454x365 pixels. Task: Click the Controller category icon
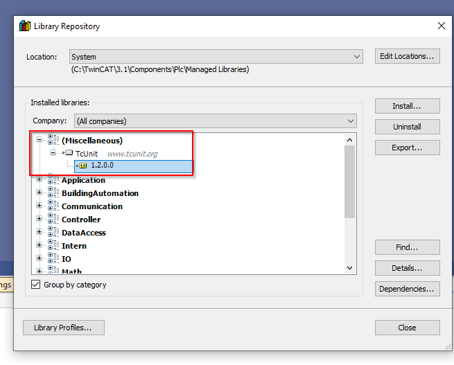click(x=53, y=219)
